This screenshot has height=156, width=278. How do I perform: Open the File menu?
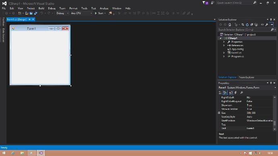[x=4, y=8]
